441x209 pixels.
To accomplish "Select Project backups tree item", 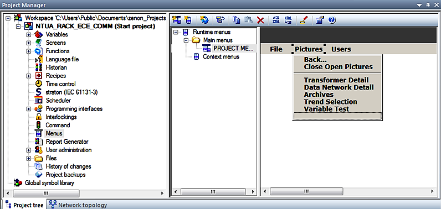I will point(65,175).
